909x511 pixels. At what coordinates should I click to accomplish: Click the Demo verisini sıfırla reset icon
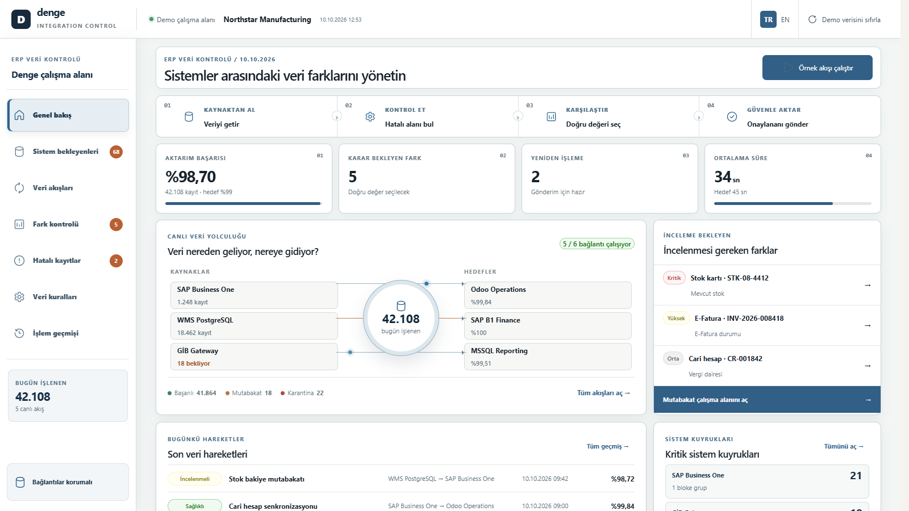(812, 19)
